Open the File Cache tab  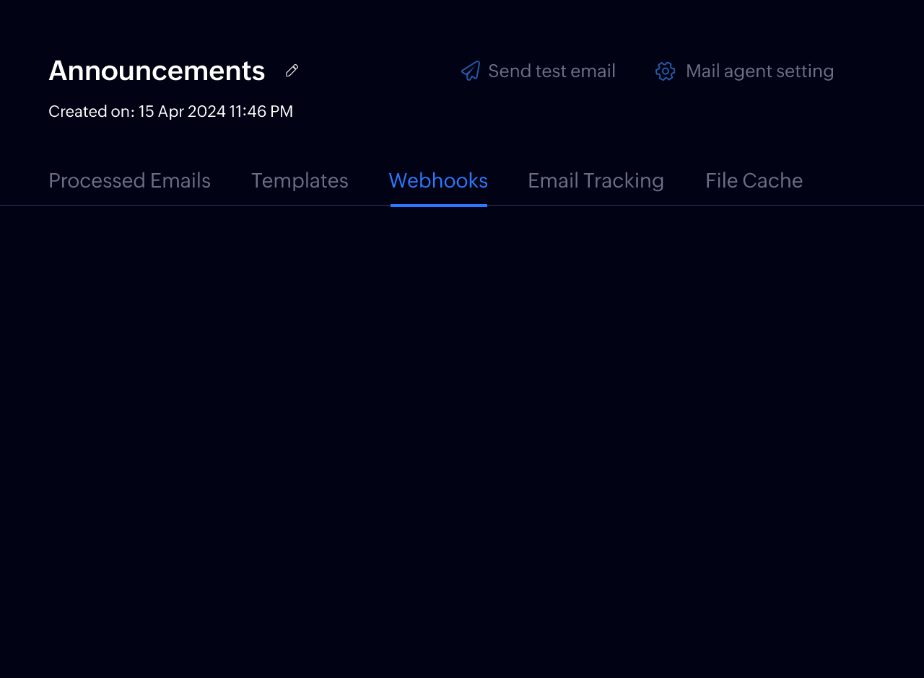click(754, 180)
